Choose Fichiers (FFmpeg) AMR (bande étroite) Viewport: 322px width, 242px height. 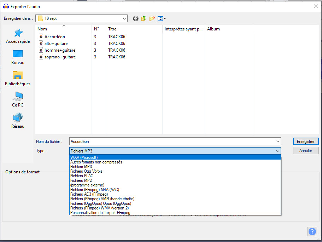175,199
